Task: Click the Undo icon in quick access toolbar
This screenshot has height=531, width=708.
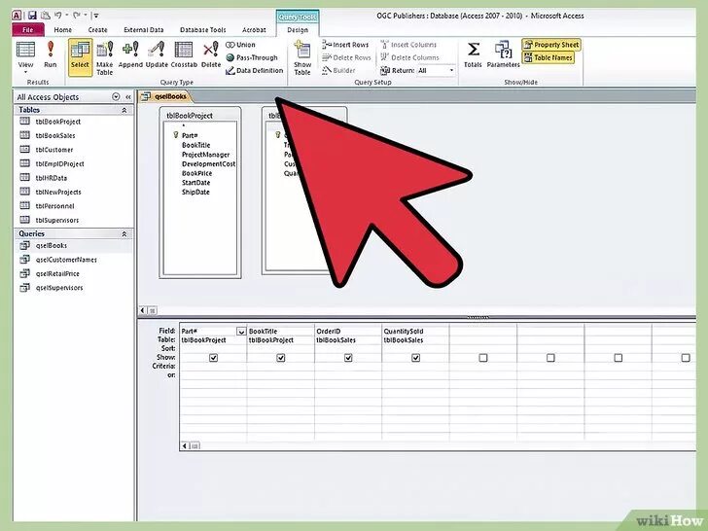Action: pos(57,16)
